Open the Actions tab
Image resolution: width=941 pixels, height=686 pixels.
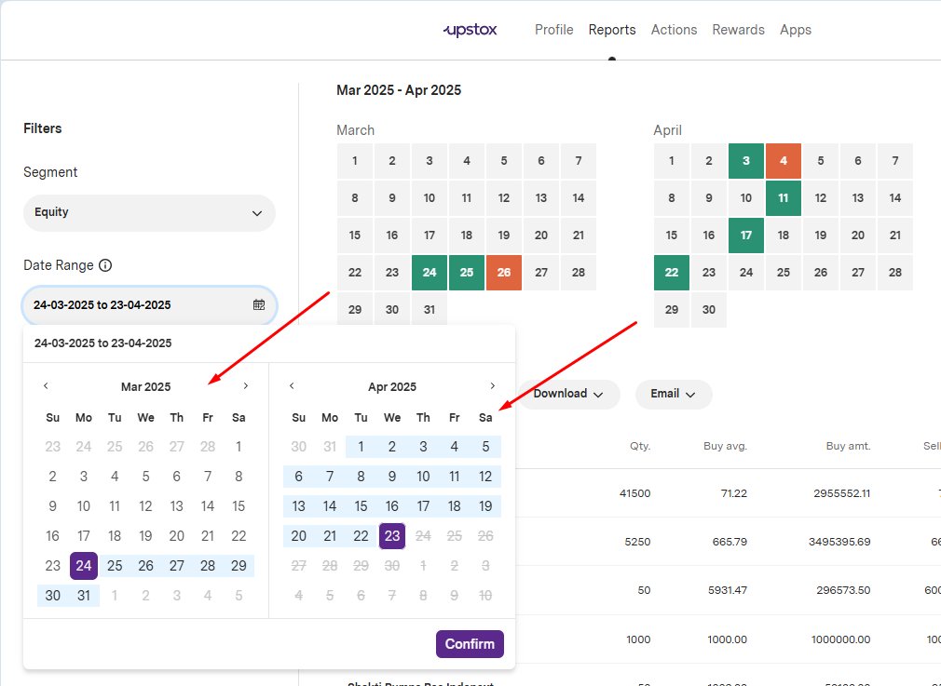[x=674, y=30]
